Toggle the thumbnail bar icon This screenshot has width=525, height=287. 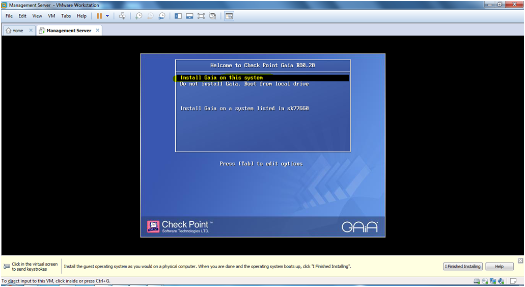tap(189, 16)
